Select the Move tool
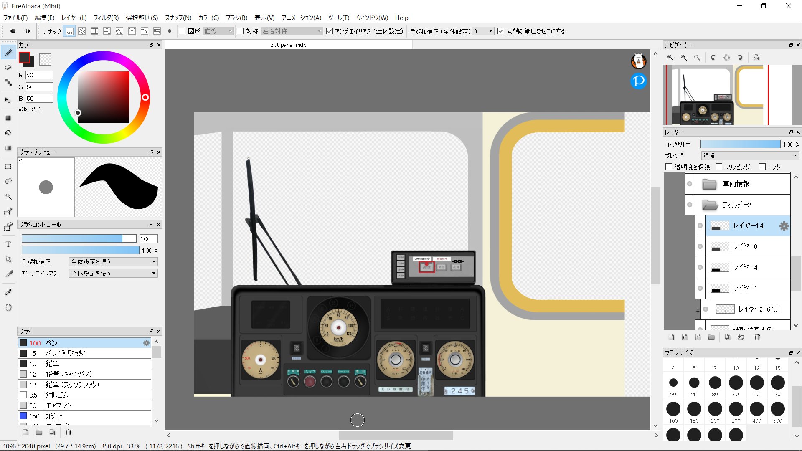 (8, 100)
